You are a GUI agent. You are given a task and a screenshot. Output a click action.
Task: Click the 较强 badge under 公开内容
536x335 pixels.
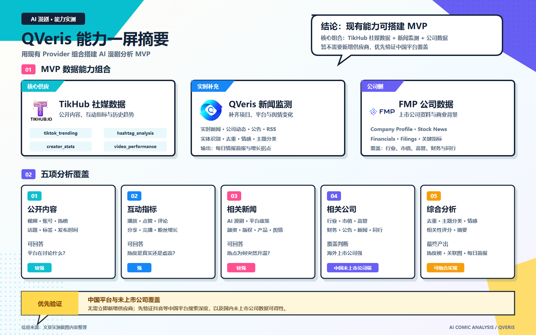40,268
